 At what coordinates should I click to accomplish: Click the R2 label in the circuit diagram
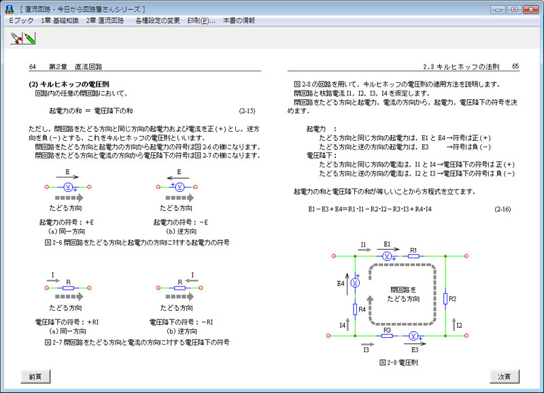[452, 298]
